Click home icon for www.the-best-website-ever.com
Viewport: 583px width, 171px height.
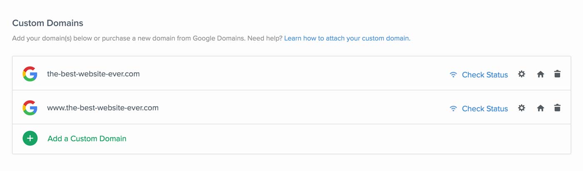point(541,108)
